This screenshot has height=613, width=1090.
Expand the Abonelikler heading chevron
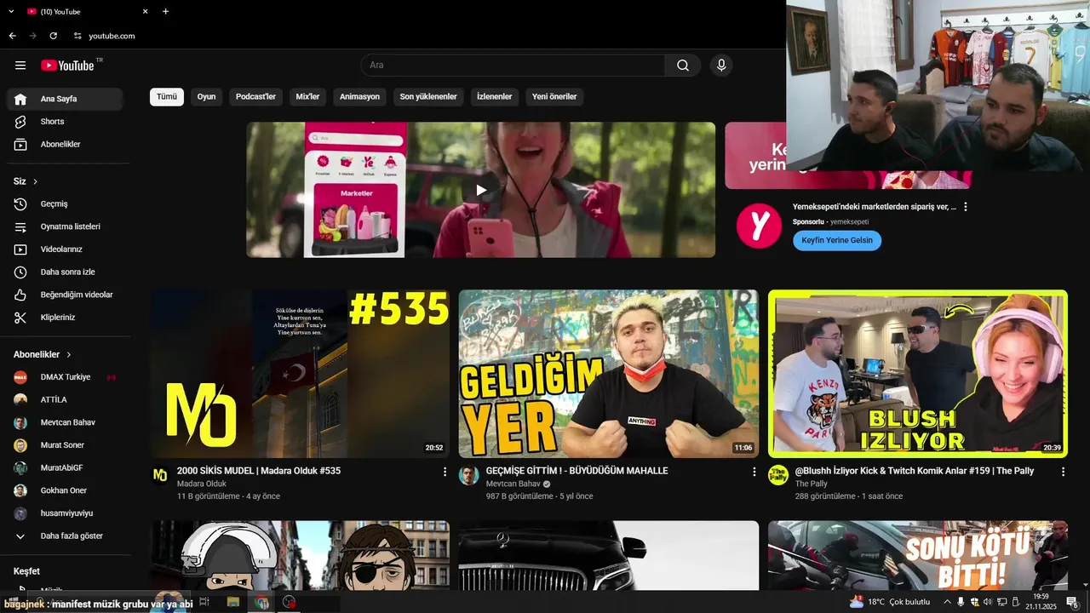[69, 354]
